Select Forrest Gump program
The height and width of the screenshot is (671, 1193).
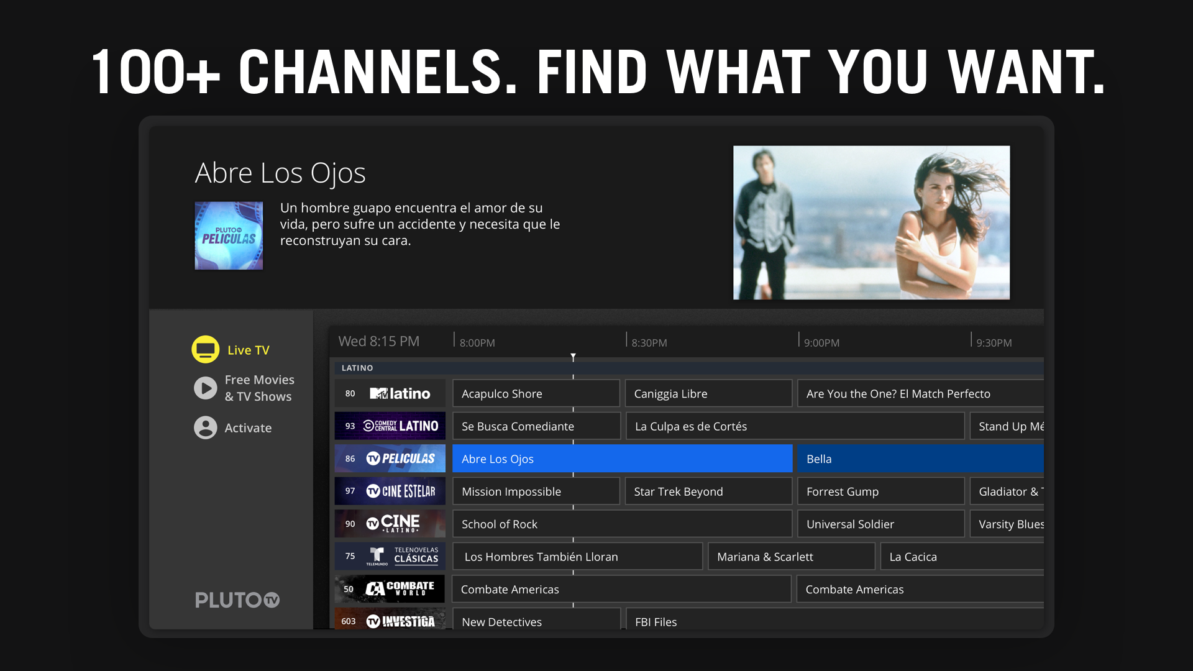pos(880,491)
